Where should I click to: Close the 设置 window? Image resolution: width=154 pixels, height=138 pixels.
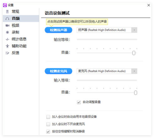click(149, 5)
